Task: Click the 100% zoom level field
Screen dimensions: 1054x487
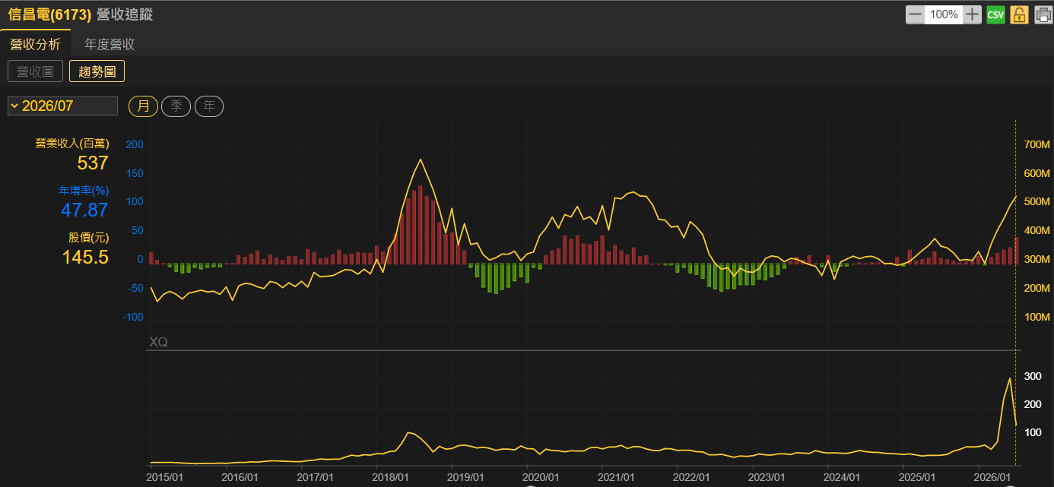Action: 944,14
